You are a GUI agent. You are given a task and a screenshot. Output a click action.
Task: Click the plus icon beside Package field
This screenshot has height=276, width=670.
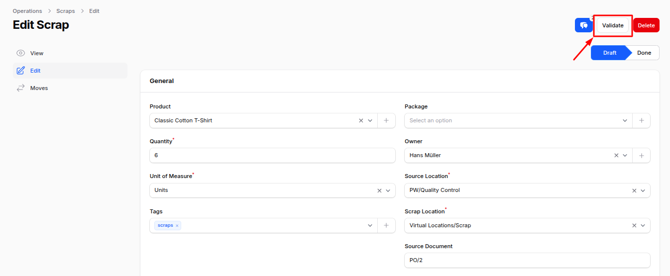[641, 121]
